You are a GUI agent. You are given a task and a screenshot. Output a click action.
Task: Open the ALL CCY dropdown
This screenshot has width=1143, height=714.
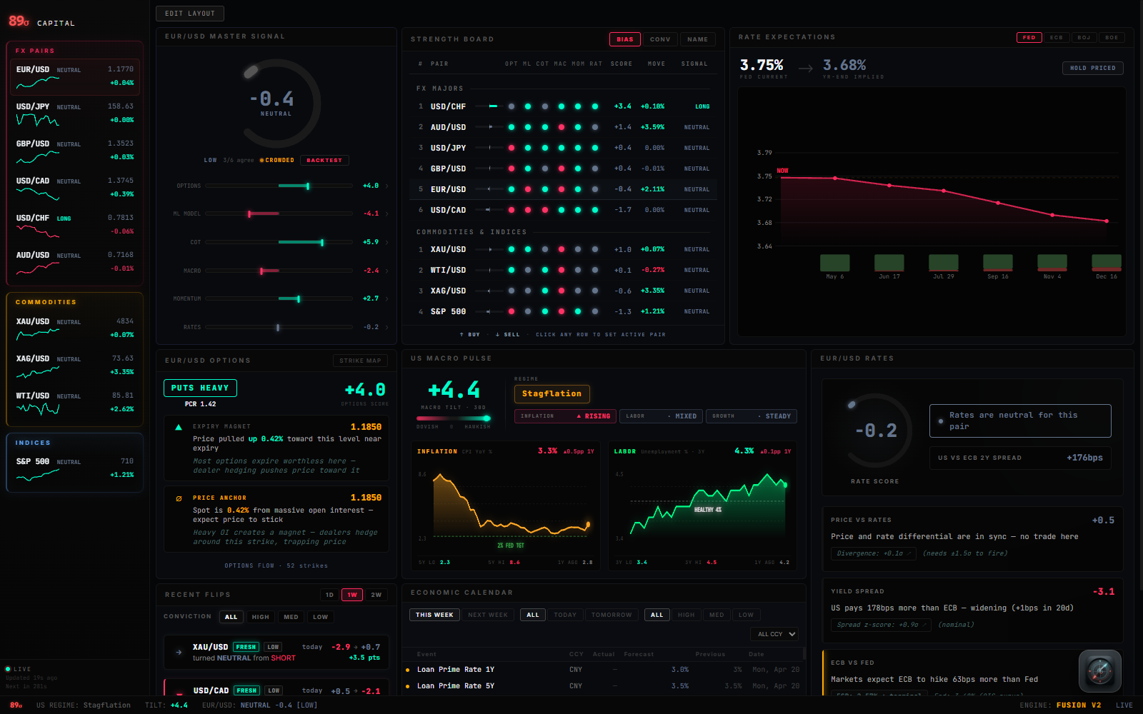coord(774,633)
